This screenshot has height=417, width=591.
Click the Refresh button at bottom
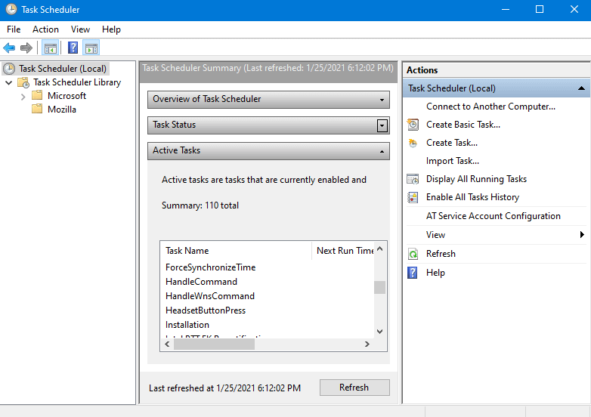tap(354, 388)
